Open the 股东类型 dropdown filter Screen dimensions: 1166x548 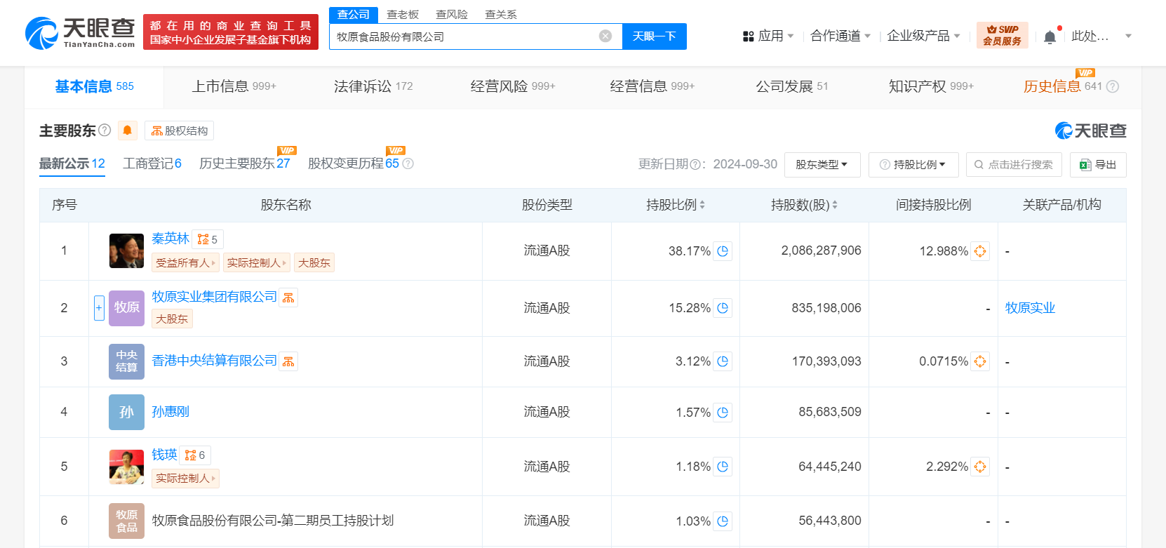[822, 165]
